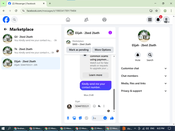Open the notifications bell with badge
This screenshot has height=131, width=175.
[158, 20]
